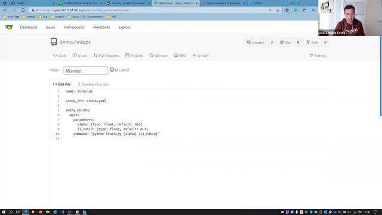Switch to the repository Pull Requests tab
Screen dimensions: 382x215
(x=106, y=56)
